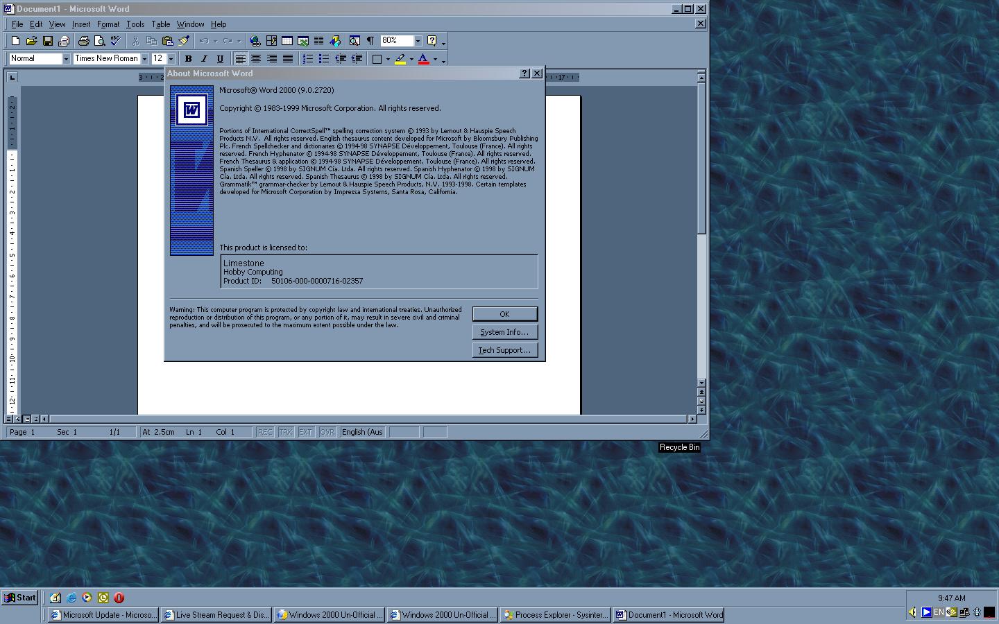Set Center paragraph alignment
999x624 pixels.
(x=256, y=59)
